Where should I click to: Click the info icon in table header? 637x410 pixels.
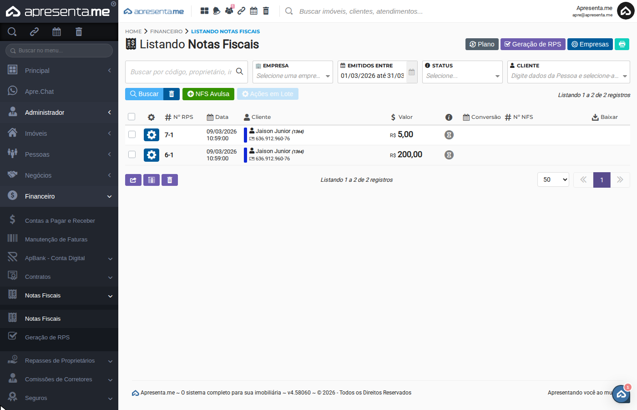tap(449, 117)
